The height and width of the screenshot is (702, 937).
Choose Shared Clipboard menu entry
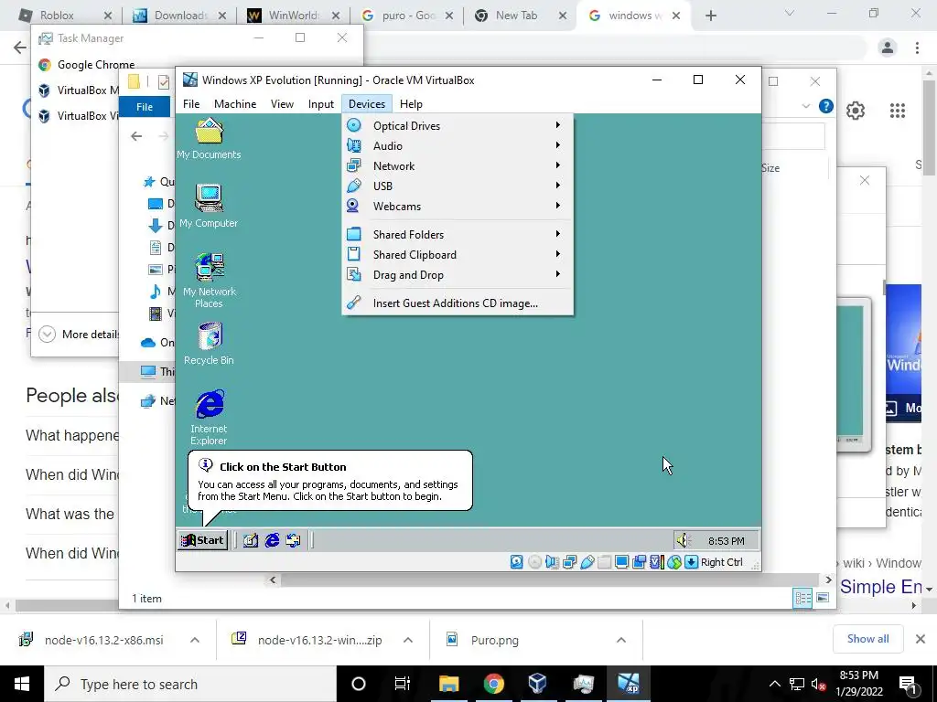point(458,255)
